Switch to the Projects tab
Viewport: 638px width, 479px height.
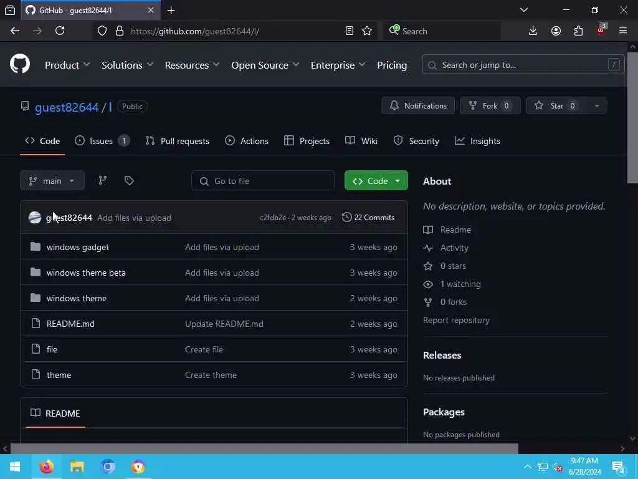pyautogui.click(x=307, y=141)
